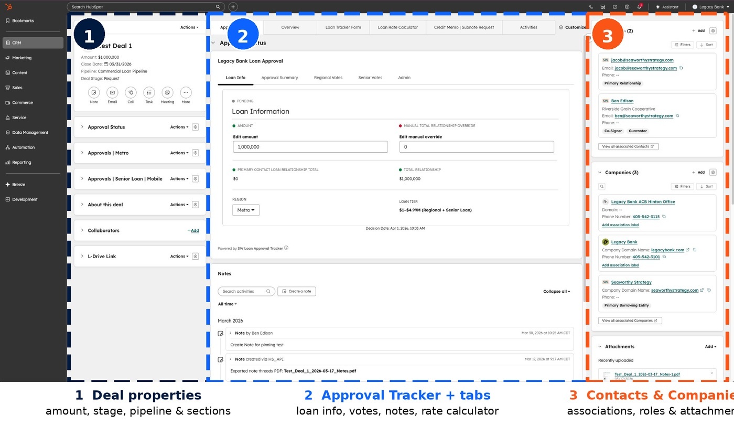Schedule a Meeting via action icon
Screen dimensions: 734x426
[x=167, y=92]
